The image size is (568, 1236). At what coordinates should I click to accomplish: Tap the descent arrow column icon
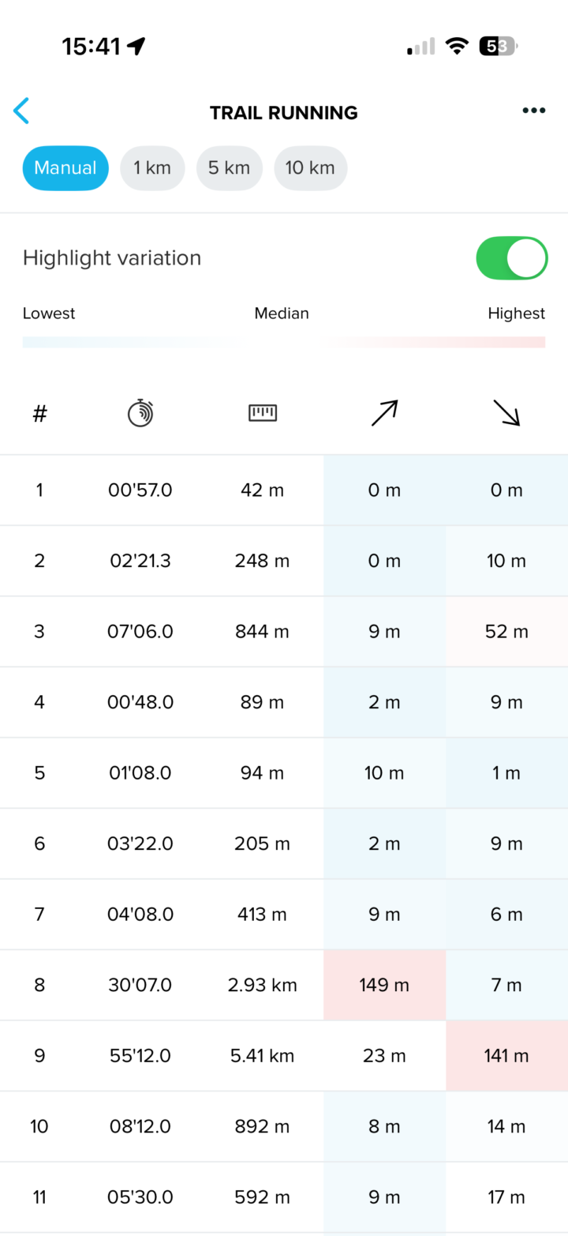[x=506, y=412]
